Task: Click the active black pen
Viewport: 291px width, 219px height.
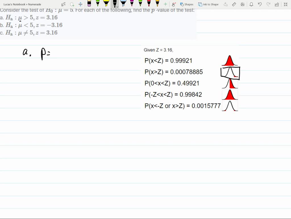Action: click(115, 3)
